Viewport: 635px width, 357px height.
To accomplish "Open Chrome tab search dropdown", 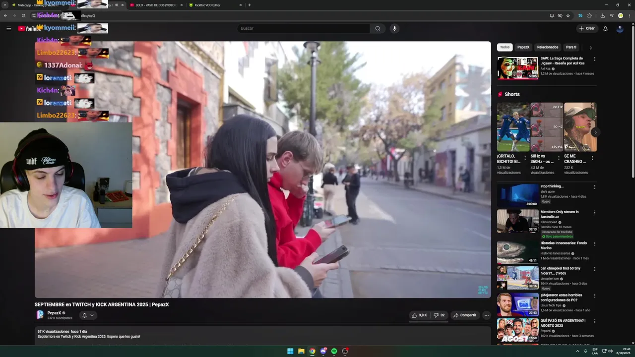I will 5,5.
